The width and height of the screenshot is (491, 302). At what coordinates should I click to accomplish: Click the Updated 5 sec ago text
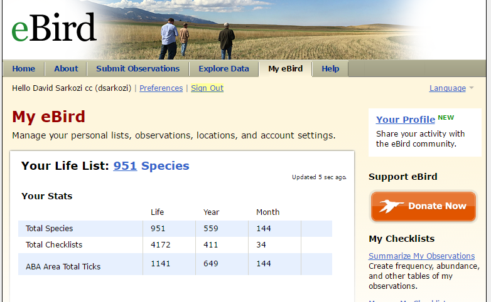(319, 177)
